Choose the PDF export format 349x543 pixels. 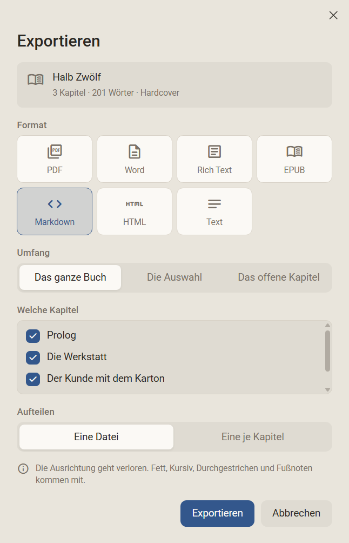tap(55, 159)
